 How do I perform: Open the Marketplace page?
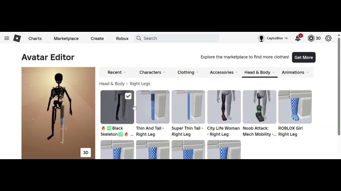click(x=66, y=38)
